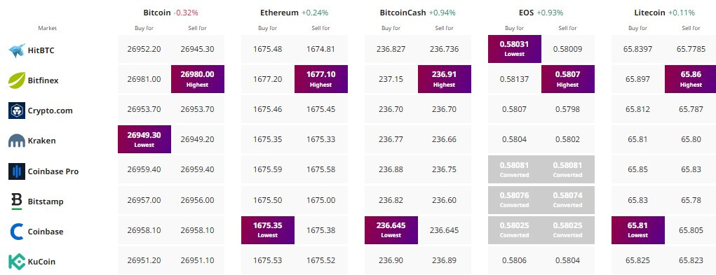Viewport: 716px width, 275px height.
Task: Select Kraken lowest Bitcoin buy price 26949.30
Action: click(144, 139)
